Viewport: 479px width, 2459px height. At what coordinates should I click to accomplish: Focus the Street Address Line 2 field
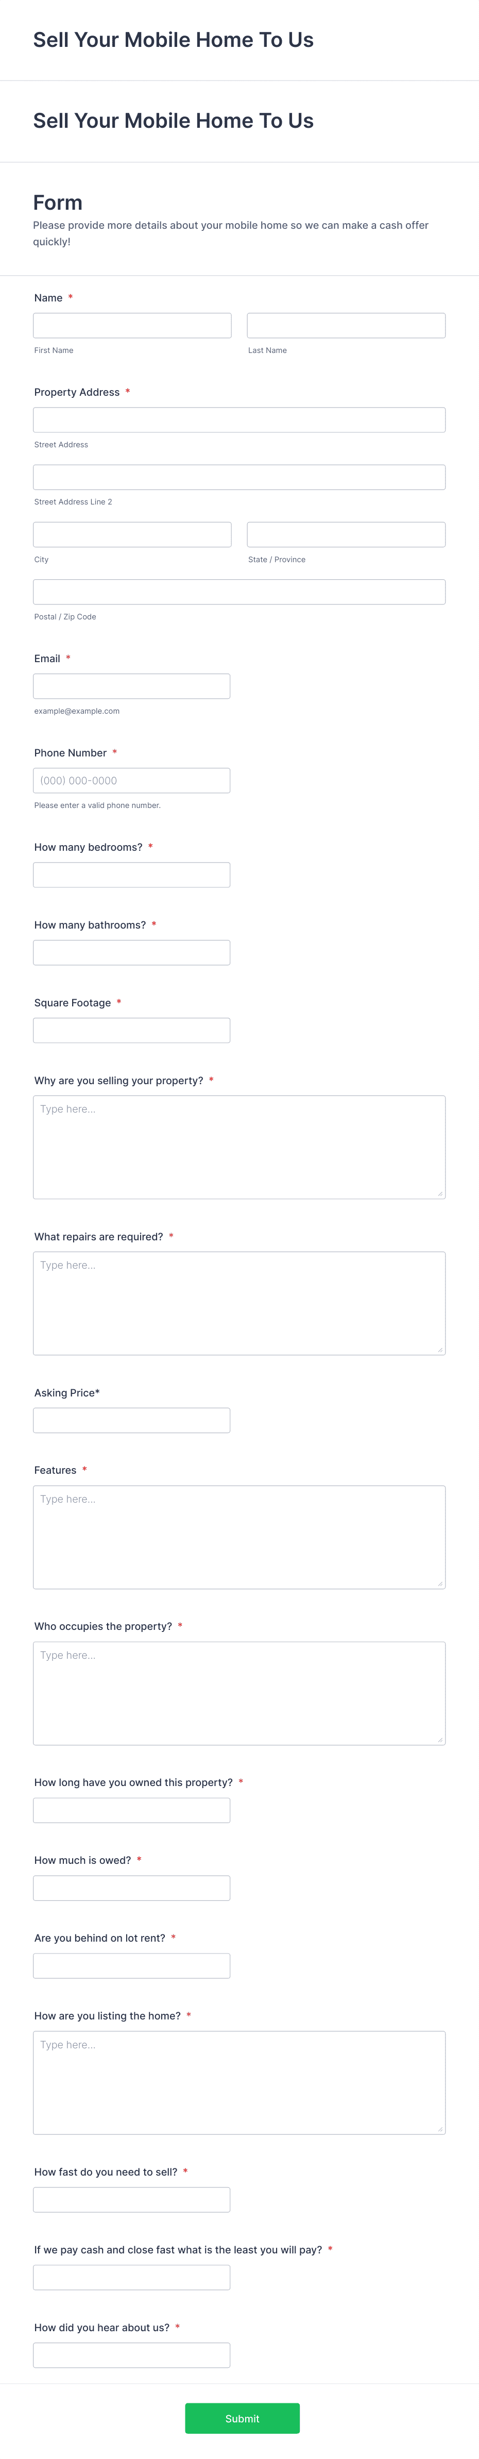239,477
